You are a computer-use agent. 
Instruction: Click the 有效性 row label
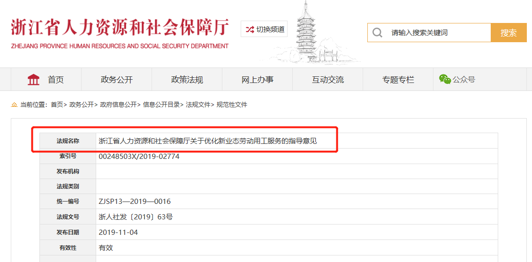[68, 248]
